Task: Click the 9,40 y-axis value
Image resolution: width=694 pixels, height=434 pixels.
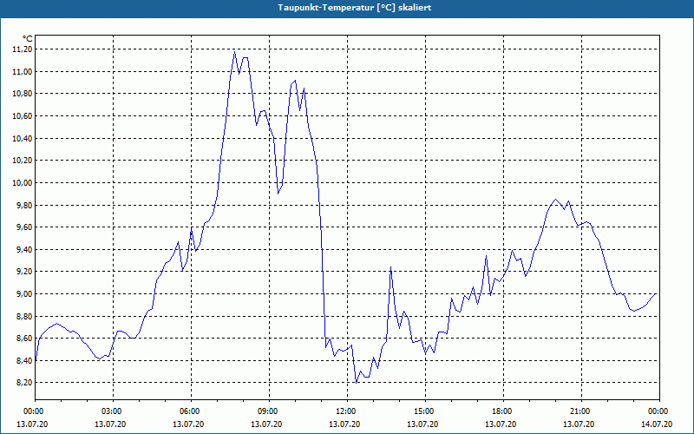Action: pos(24,249)
